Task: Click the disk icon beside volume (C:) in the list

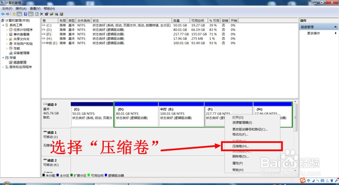Action: tap(43, 25)
